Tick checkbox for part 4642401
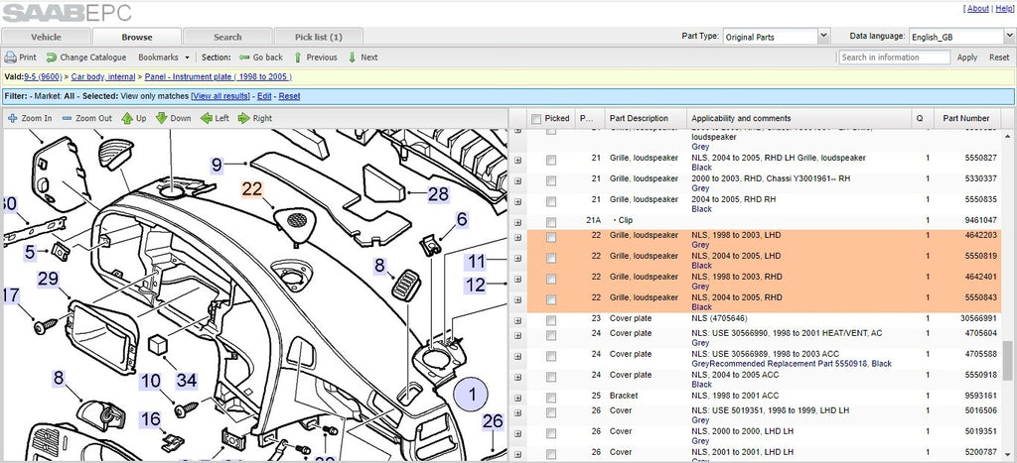 coord(550,280)
